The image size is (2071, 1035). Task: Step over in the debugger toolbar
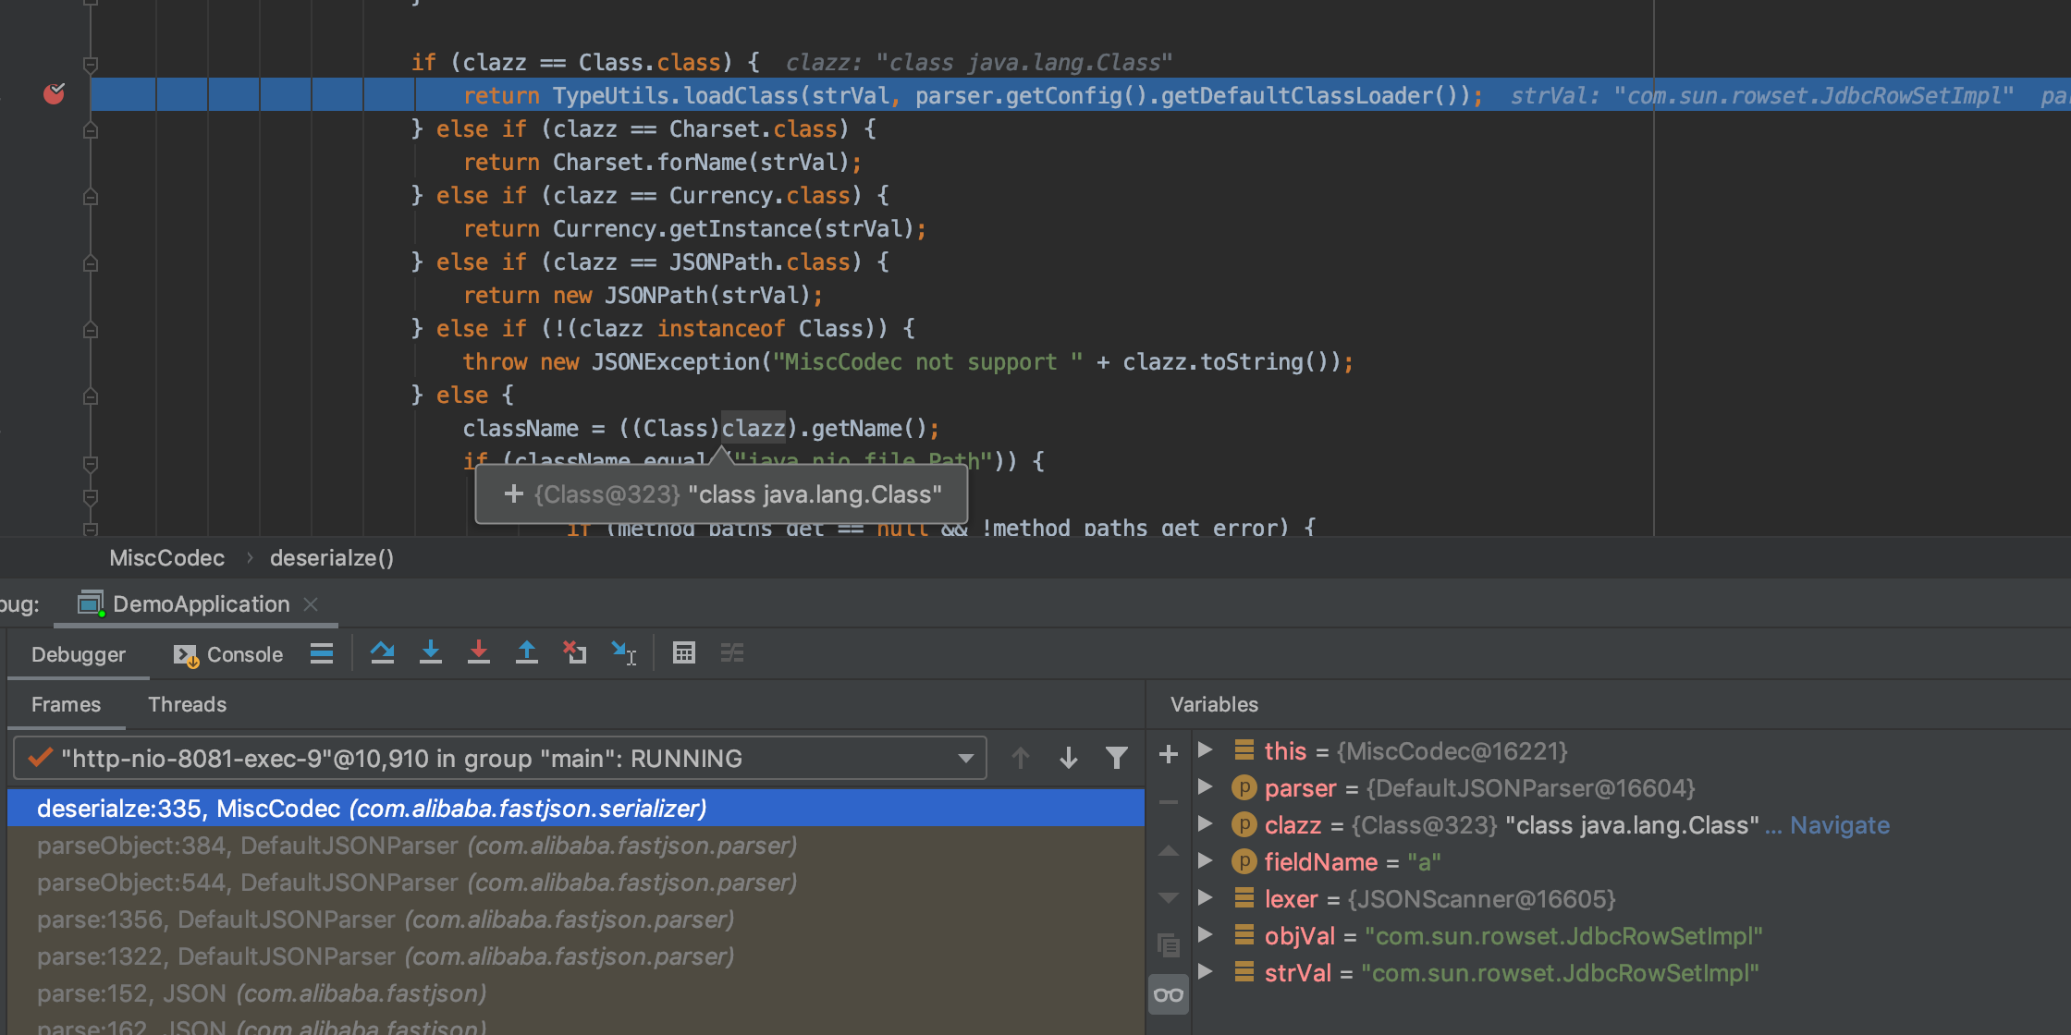382,653
